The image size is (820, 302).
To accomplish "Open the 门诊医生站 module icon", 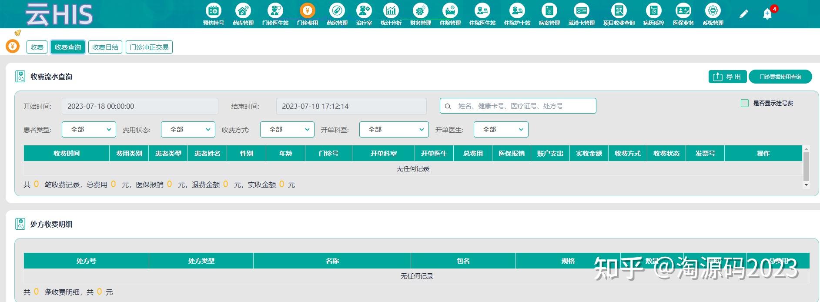I will [275, 10].
